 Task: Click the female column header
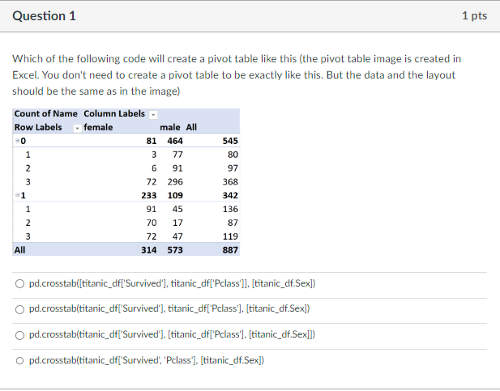click(x=98, y=127)
